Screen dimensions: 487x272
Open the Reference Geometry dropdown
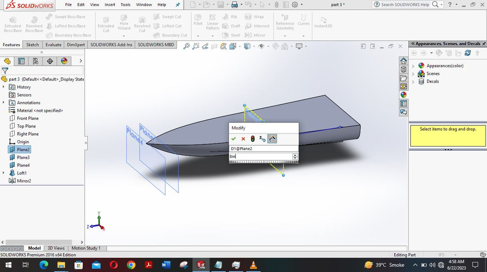[x=285, y=36]
